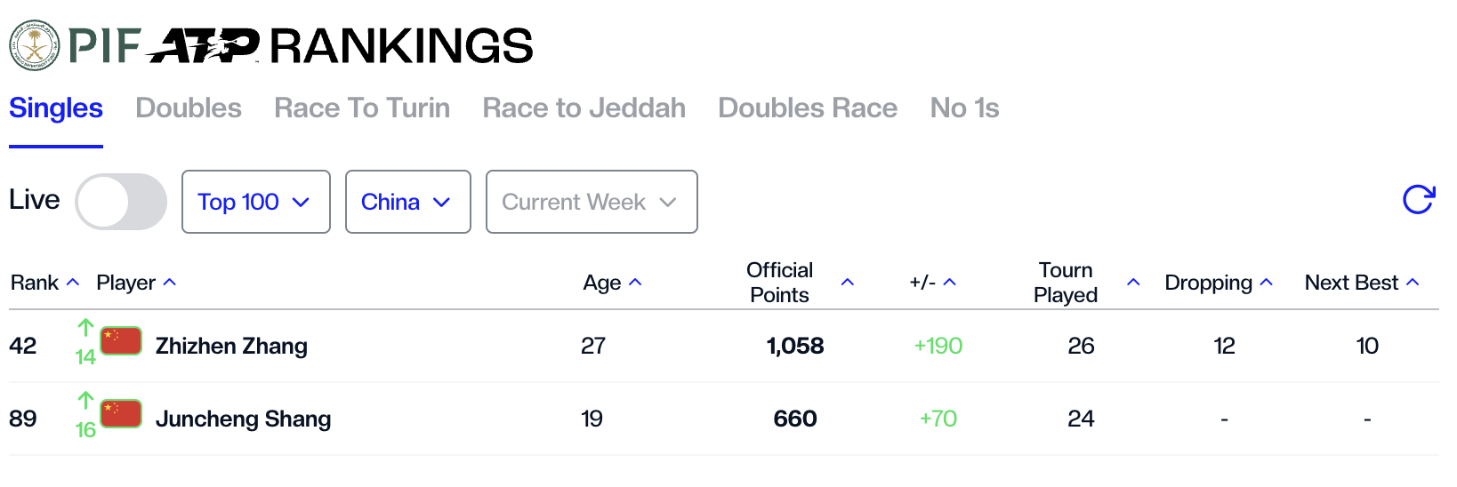Open Zhizhen Zhang's player profile
1457x487 pixels.
click(x=231, y=346)
